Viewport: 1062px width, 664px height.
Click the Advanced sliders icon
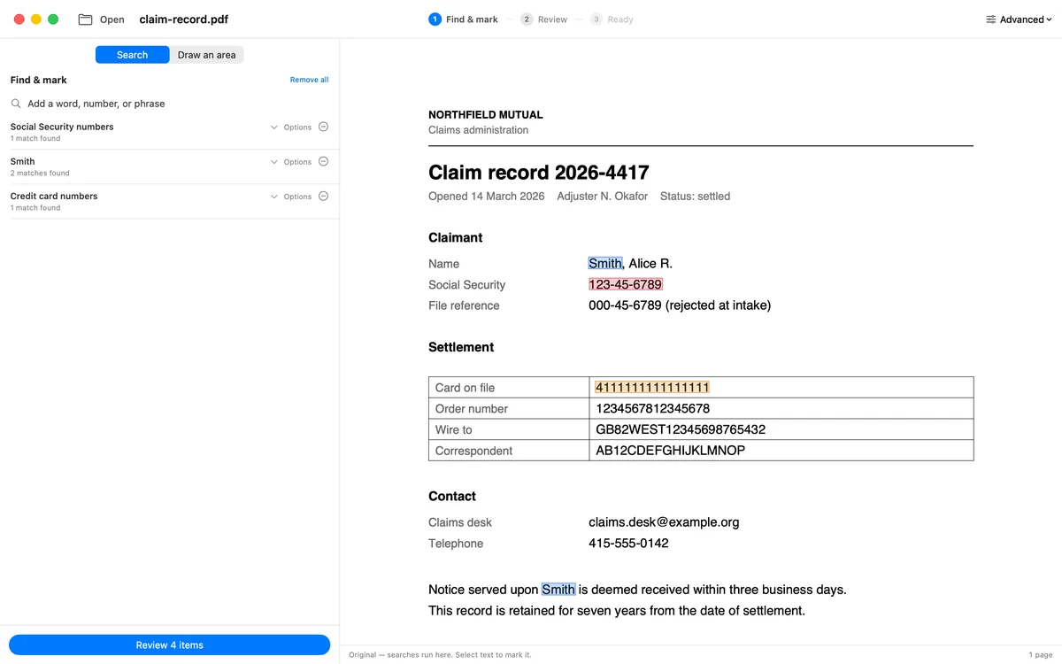(991, 19)
